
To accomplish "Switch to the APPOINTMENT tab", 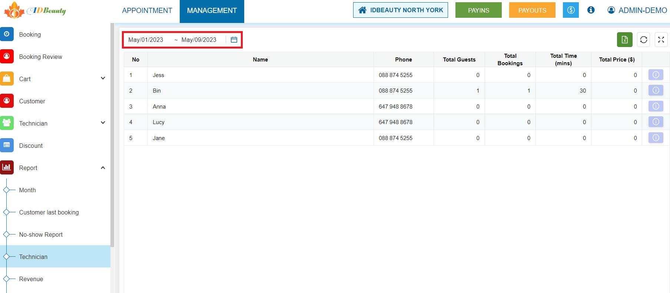I will click(147, 11).
